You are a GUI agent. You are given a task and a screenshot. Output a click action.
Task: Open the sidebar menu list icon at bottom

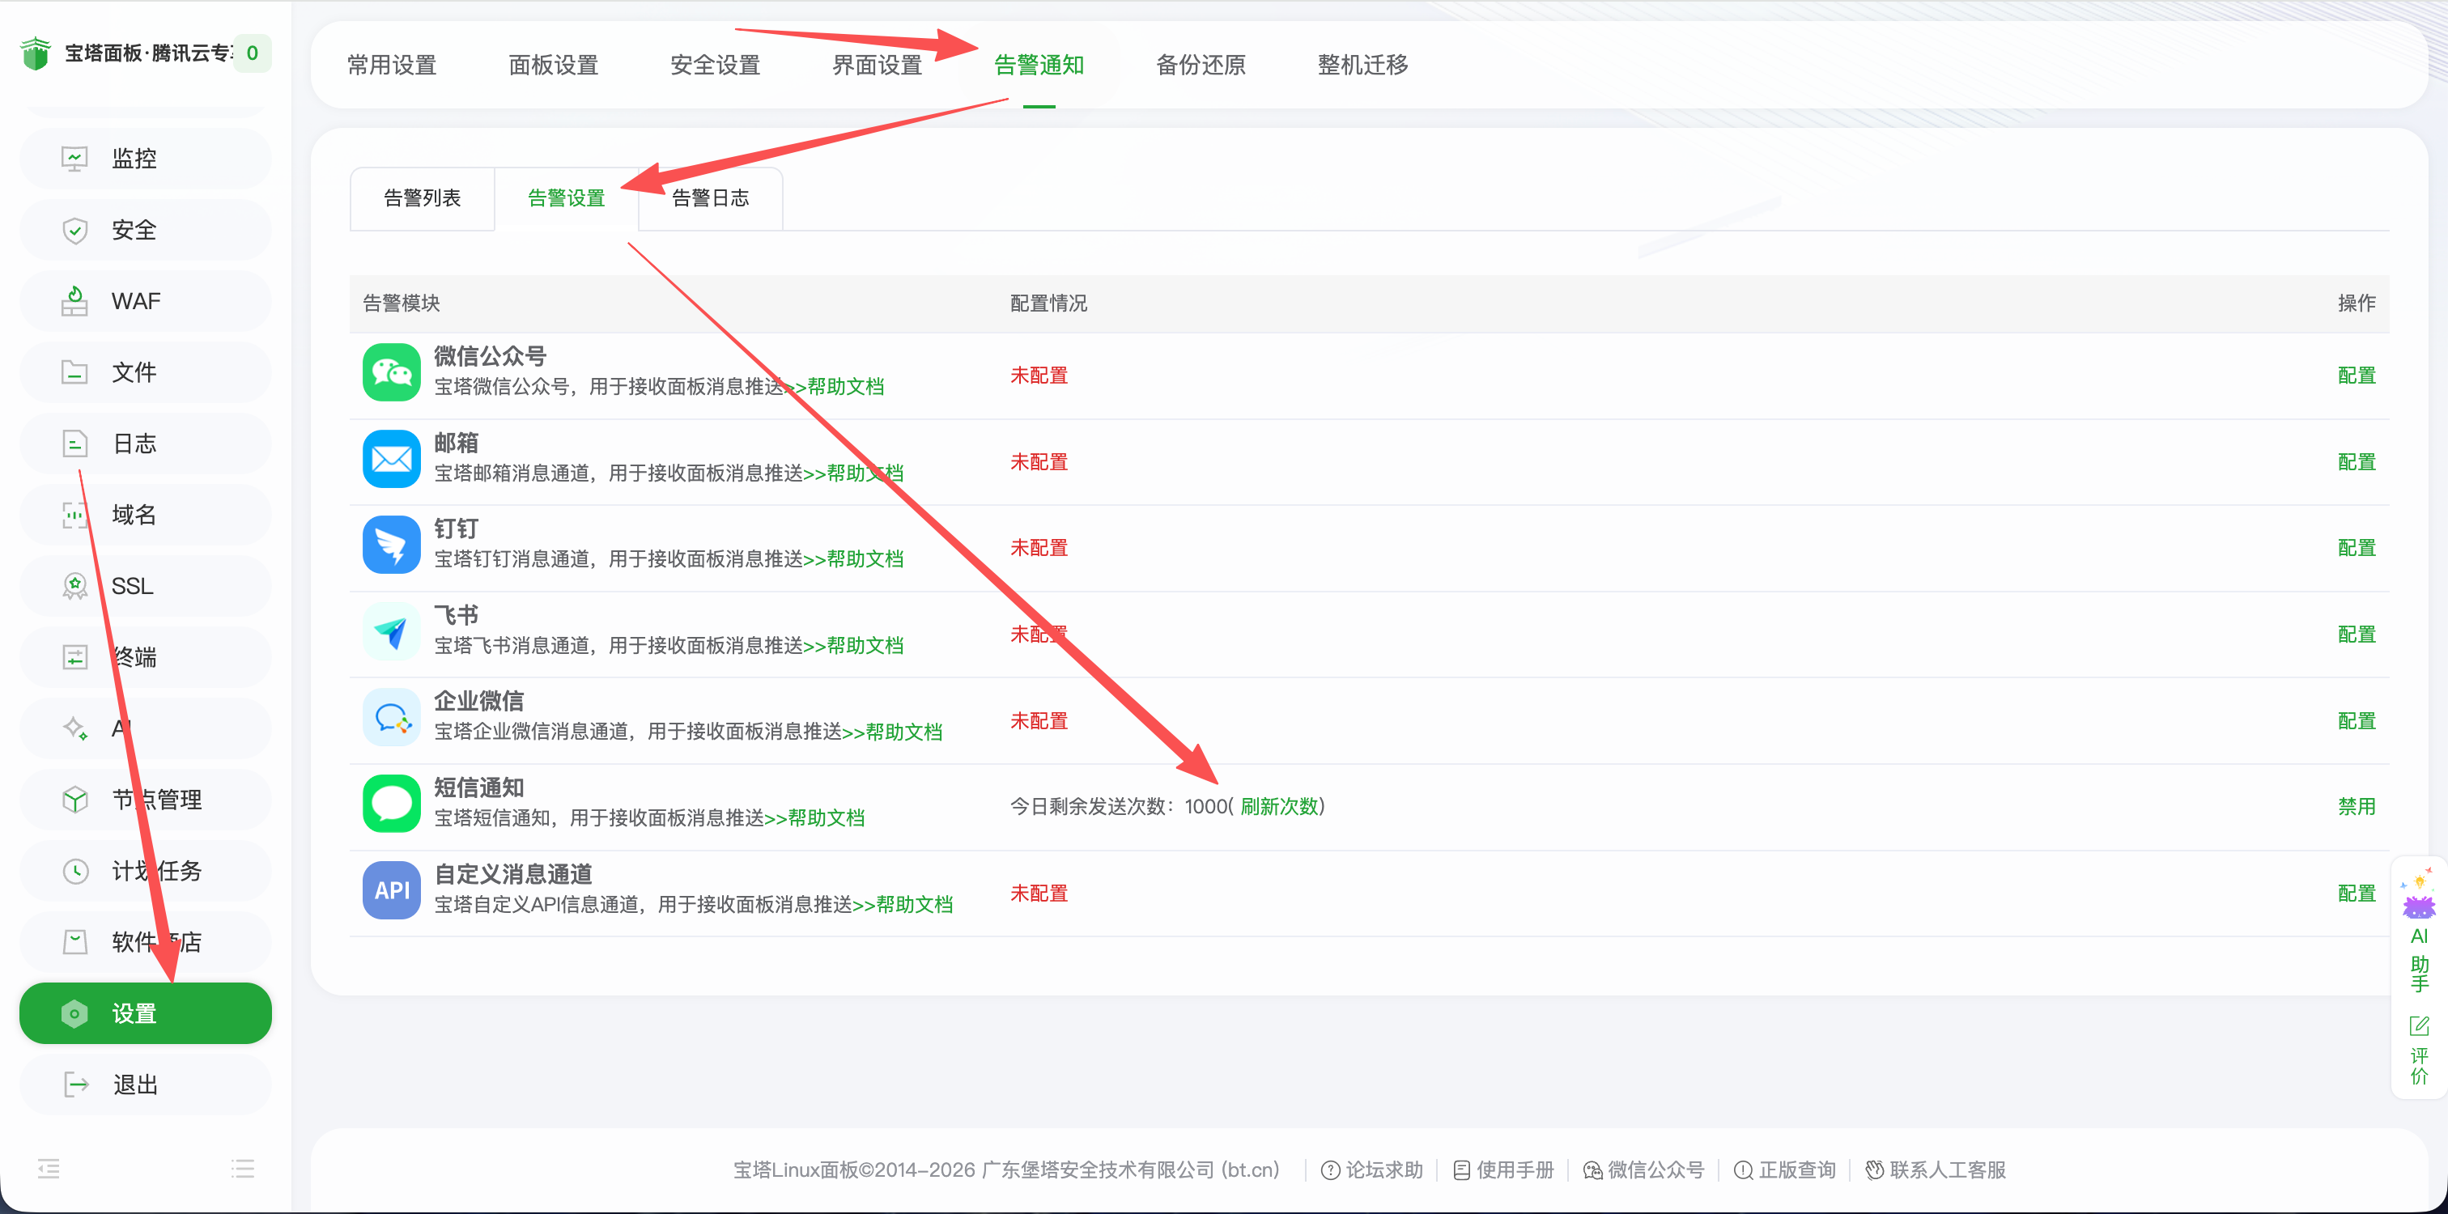(x=242, y=1169)
